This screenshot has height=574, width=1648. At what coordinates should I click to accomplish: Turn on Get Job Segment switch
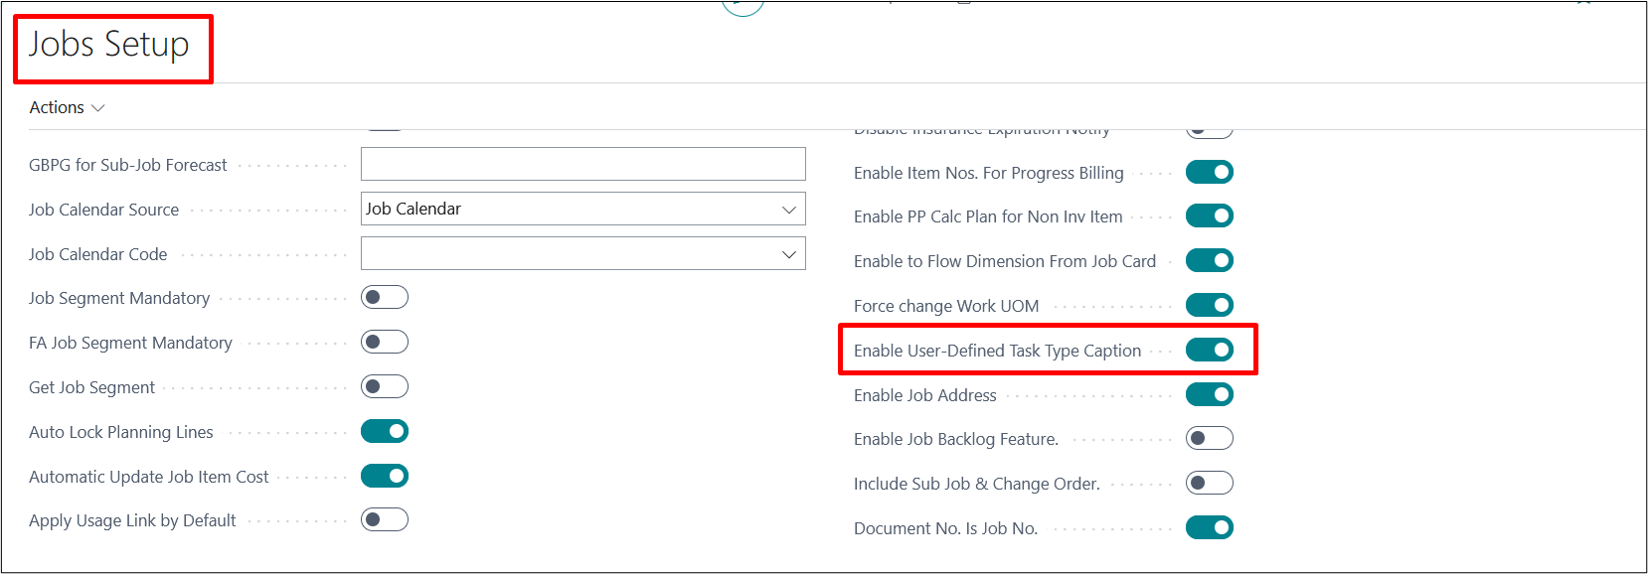click(385, 386)
